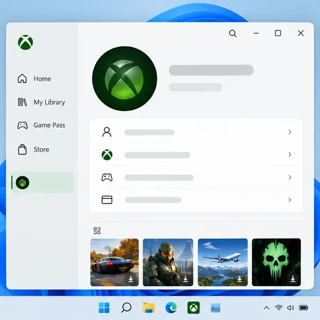Open the Photos app from taskbar

tap(215, 308)
